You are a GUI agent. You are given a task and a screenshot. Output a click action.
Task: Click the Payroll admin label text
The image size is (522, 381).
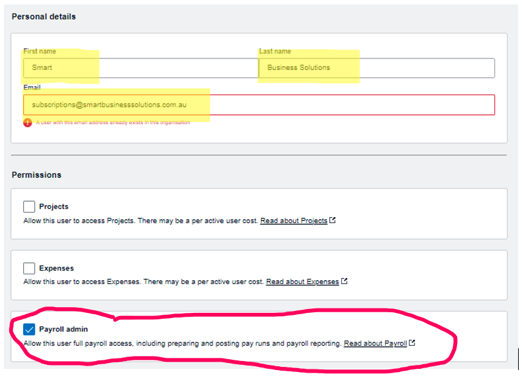click(x=64, y=330)
